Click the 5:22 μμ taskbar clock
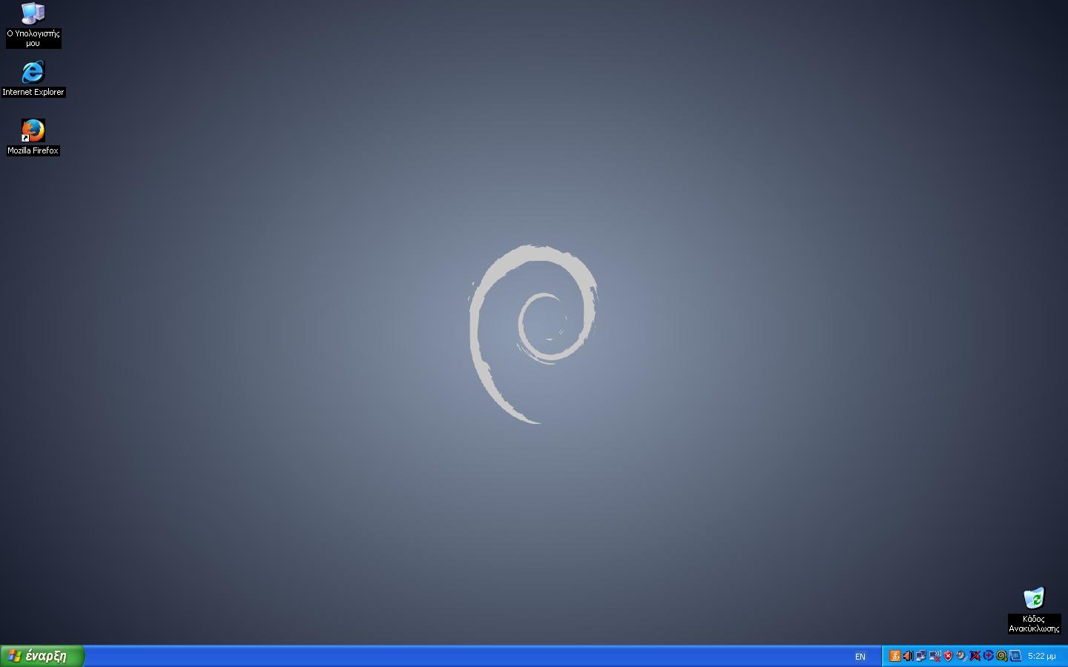Screen dimensions: 1068x667 coord(1041,657)
